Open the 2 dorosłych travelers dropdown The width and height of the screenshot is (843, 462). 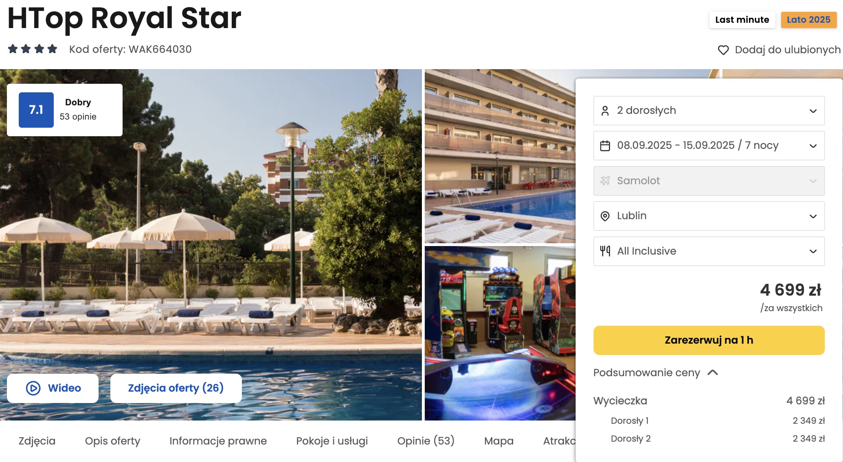click(x=709, y=111)
